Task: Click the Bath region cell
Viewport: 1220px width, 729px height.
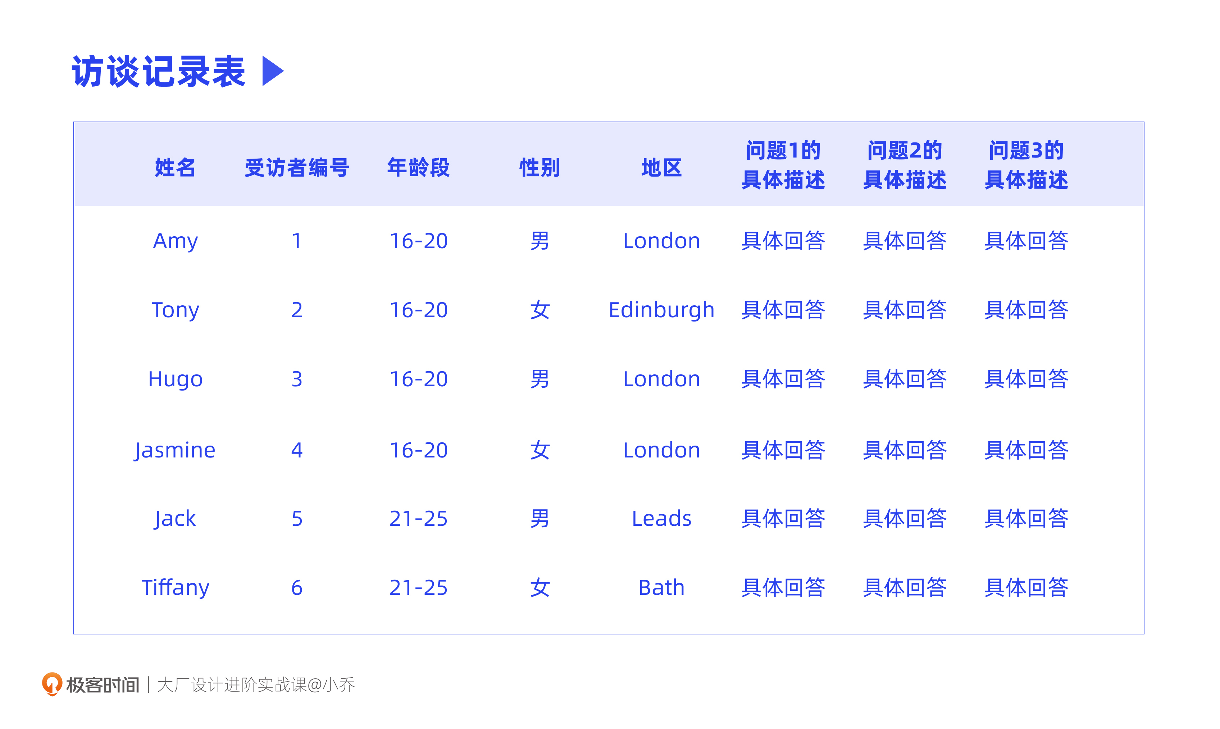Action: click(661, 588)
